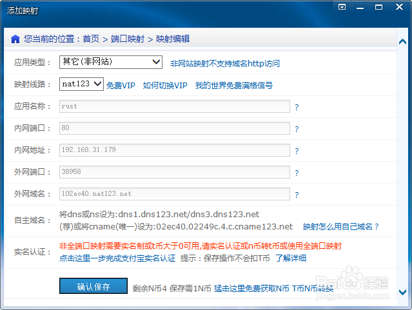Click the 提示：保存操作不会扣T币 text
The image size is (412, 310).
point(225,258)
